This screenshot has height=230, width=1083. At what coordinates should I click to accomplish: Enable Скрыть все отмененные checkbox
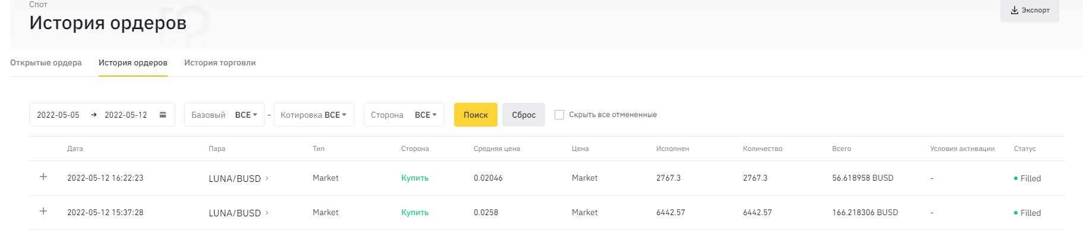(559, 115)
